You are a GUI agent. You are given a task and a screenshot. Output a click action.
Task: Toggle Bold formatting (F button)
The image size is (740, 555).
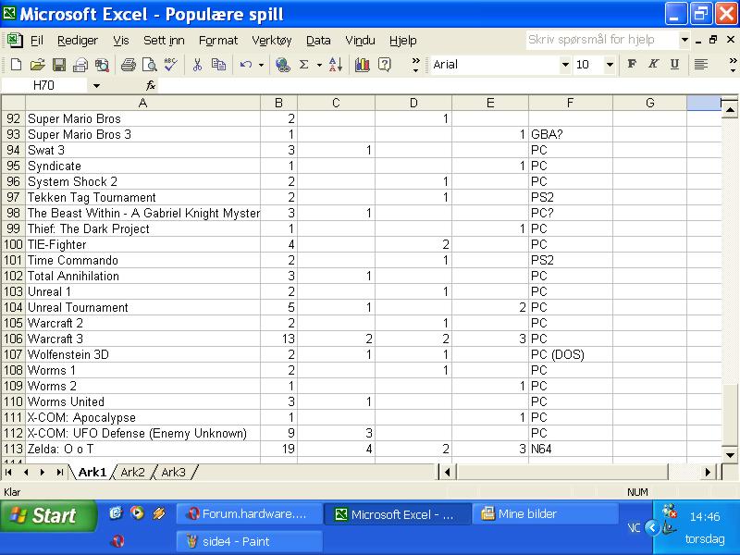632,64
